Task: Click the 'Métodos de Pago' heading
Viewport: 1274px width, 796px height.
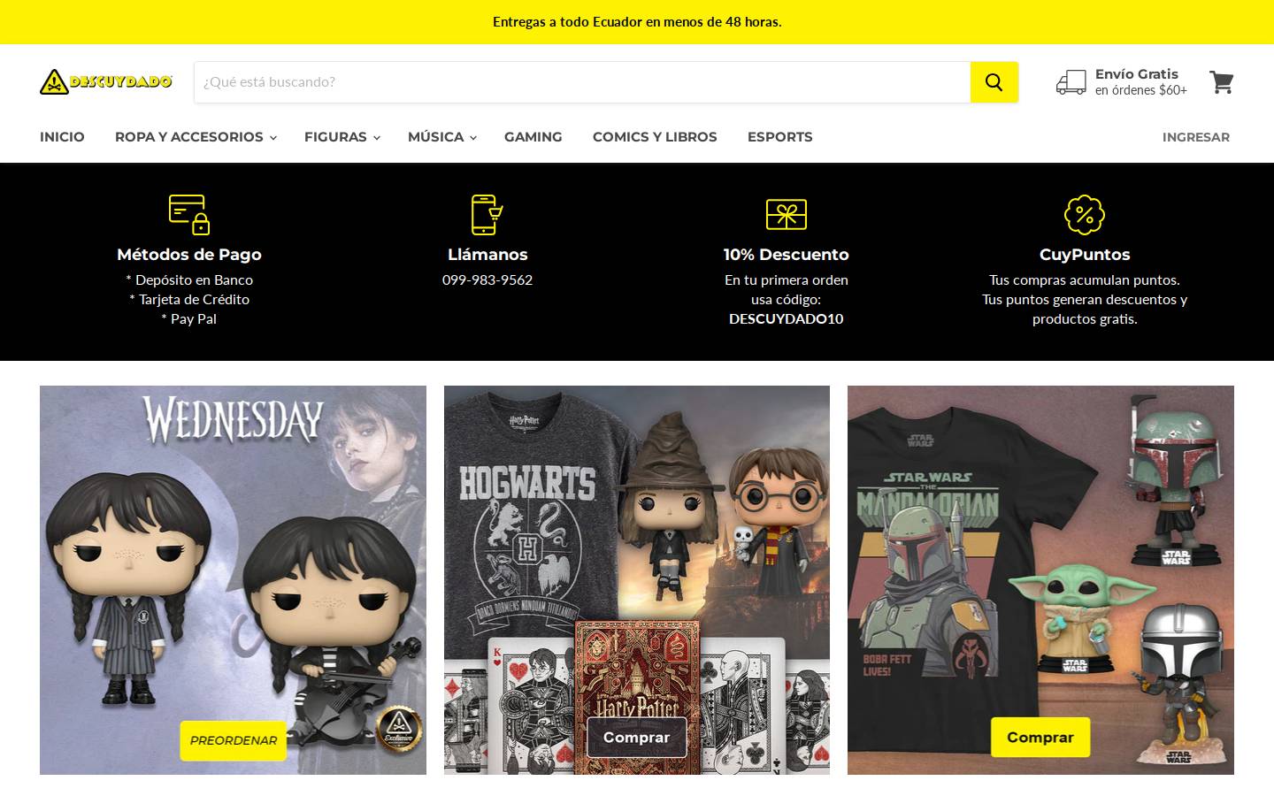Action: (x=189, y=255)
